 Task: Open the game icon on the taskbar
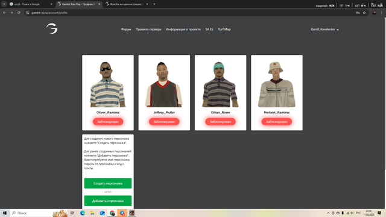coord(132,213)
